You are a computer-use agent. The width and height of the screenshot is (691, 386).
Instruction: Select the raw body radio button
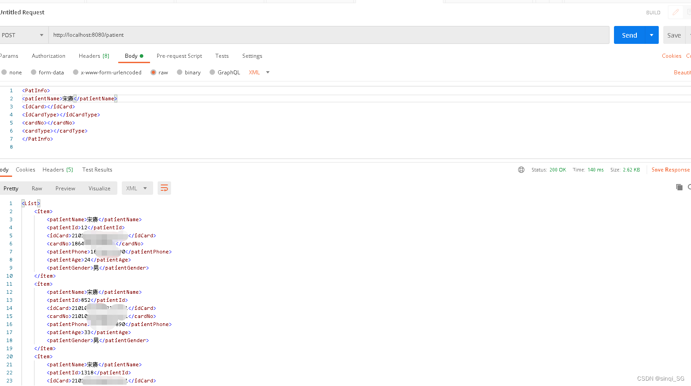[x=153, y=72]
